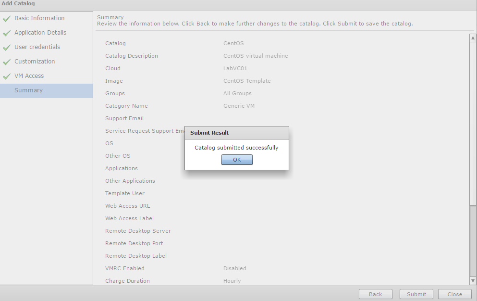This screenshot has height=301, width=477.
Task: Open the Application Details step
Action: click(x=40, y=33)
